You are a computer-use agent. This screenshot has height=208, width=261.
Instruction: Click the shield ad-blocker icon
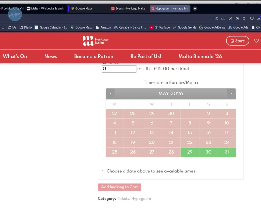[230, 18]
